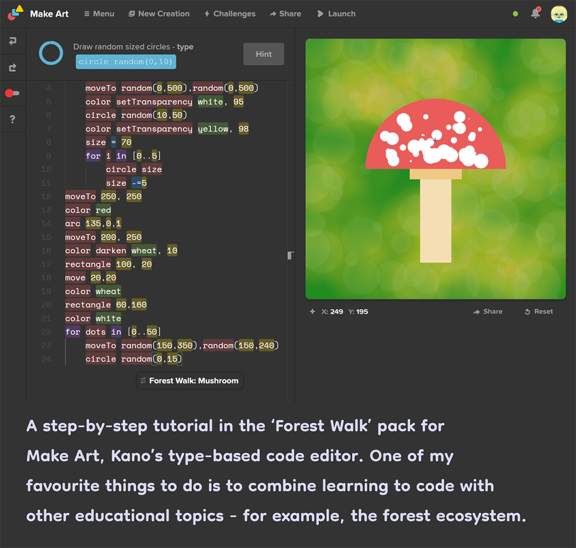Image resolution: width=576 pixels, height=548 pixels.
Task: Click the crosshair icon beside X coordinate
Action: (312, 311)
